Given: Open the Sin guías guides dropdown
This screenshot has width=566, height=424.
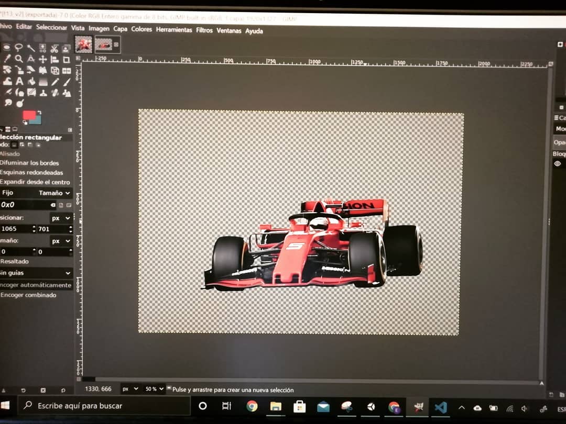Looking at the screenshot, I should click(x=36, y=273).
